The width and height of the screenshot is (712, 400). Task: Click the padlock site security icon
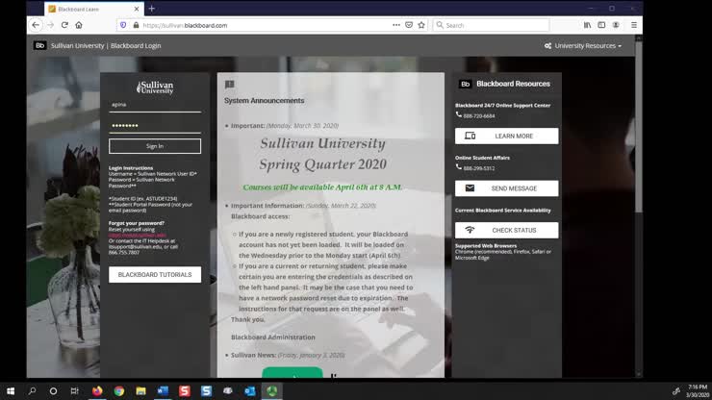pos(136,25)
